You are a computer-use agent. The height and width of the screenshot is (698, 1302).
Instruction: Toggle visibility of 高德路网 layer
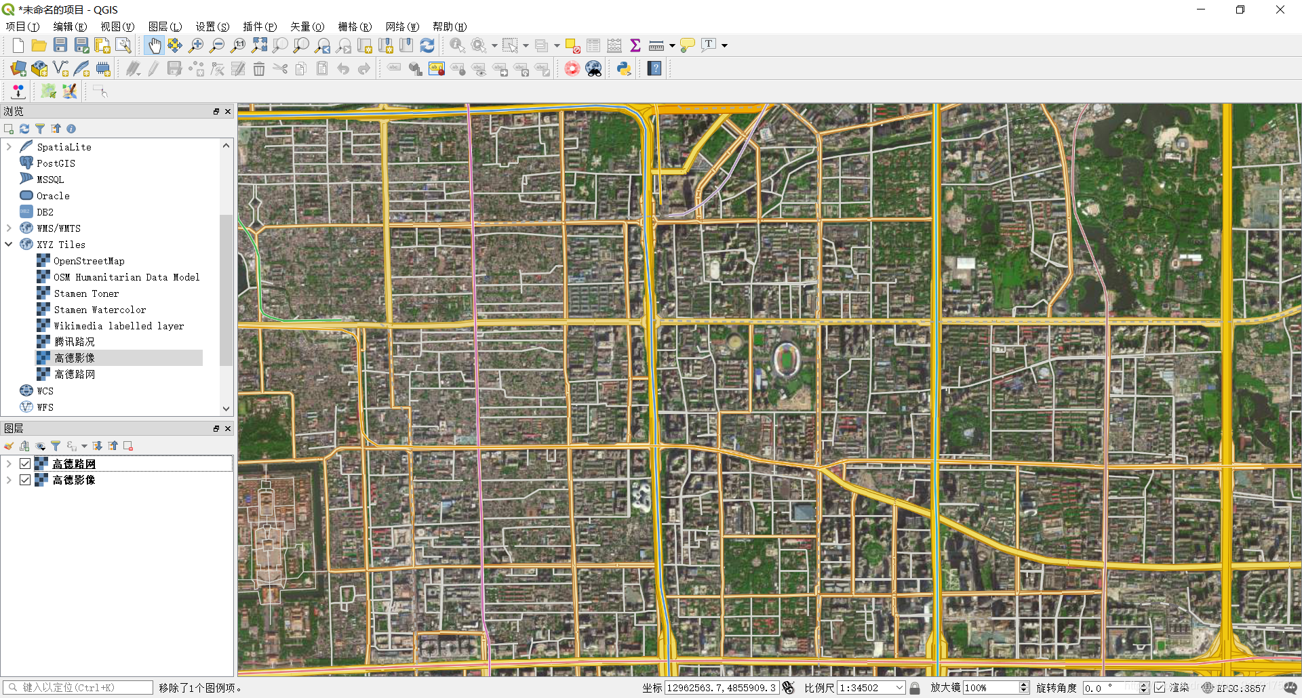tap(25, 464)
